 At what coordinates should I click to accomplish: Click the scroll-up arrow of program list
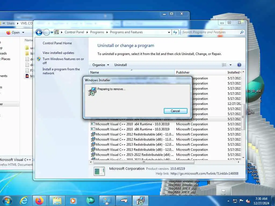click(x=243, y=72)
